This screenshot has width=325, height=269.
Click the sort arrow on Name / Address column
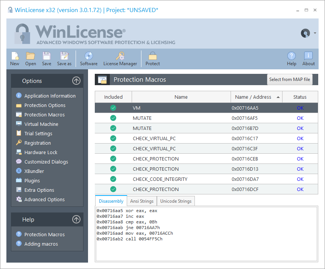(278, 97)
